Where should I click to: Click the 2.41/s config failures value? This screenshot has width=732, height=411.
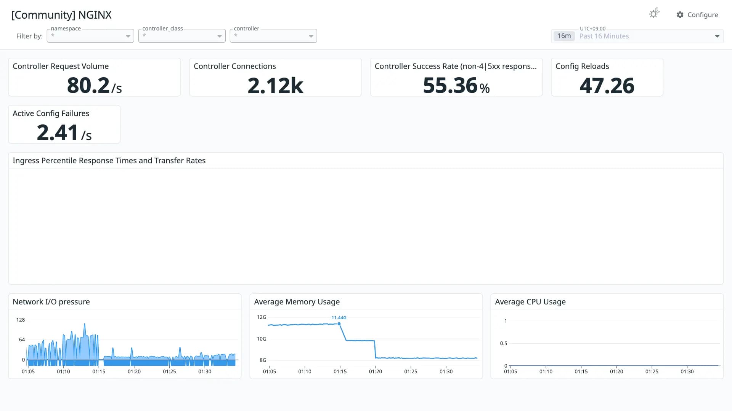[x=64, y=132]
